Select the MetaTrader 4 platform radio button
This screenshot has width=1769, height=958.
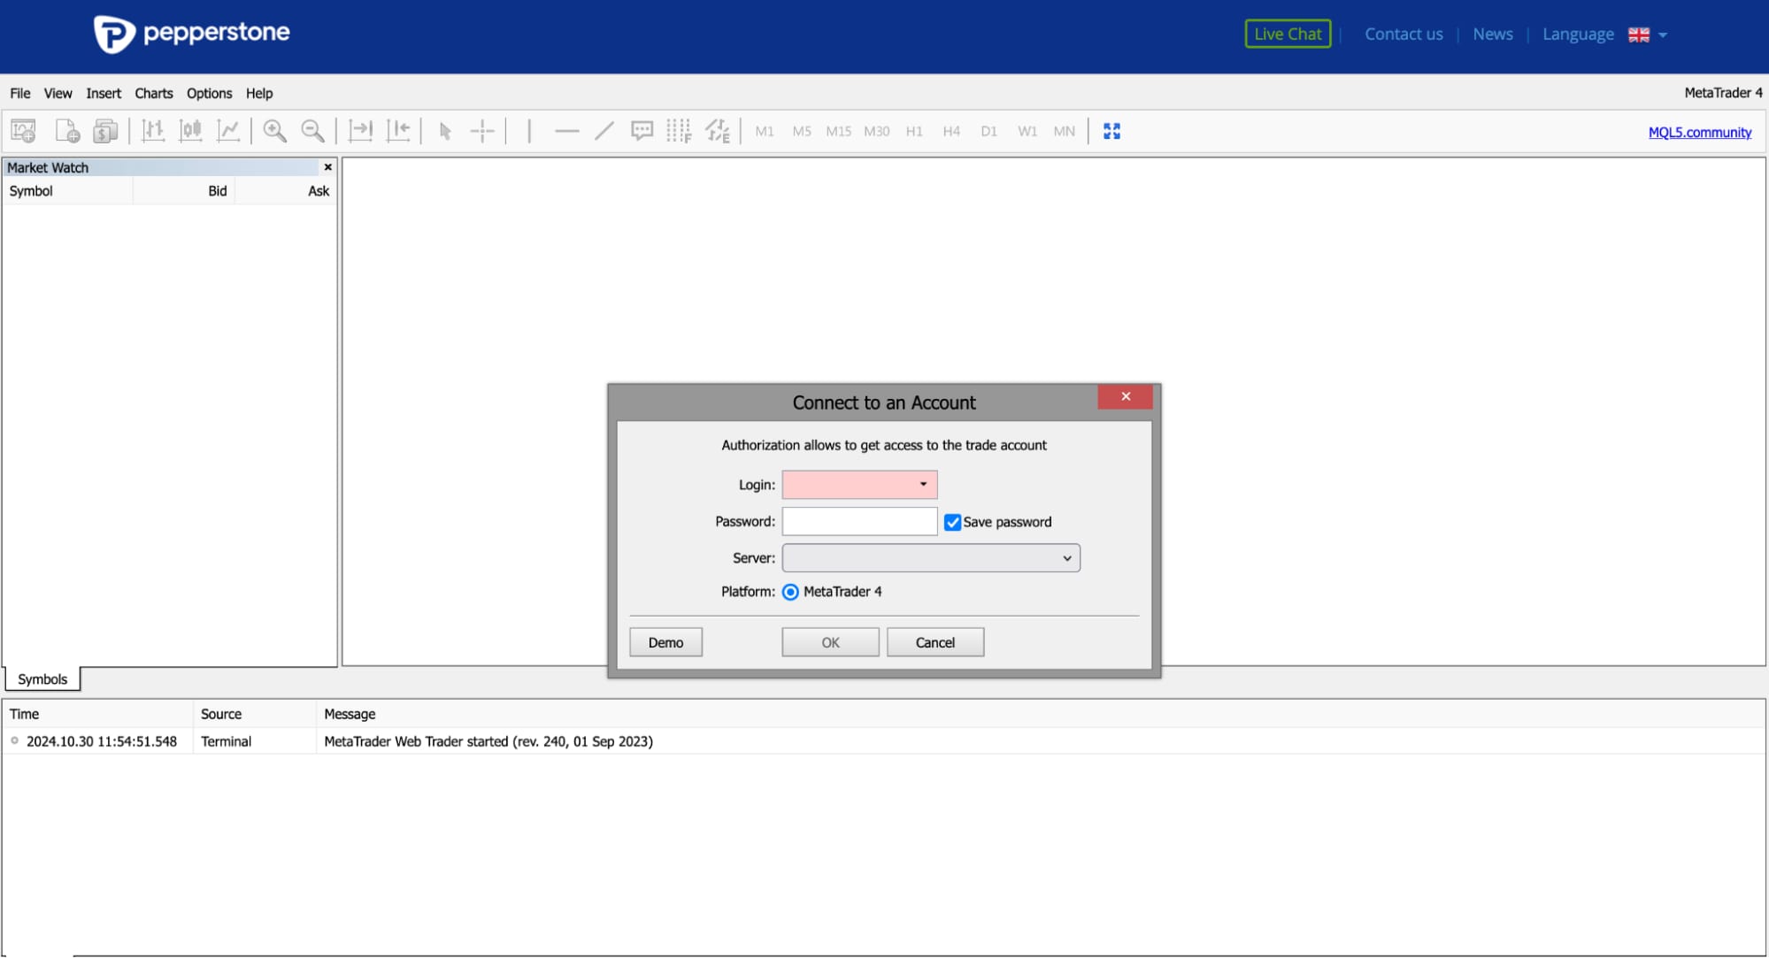(x=790, y=592)
